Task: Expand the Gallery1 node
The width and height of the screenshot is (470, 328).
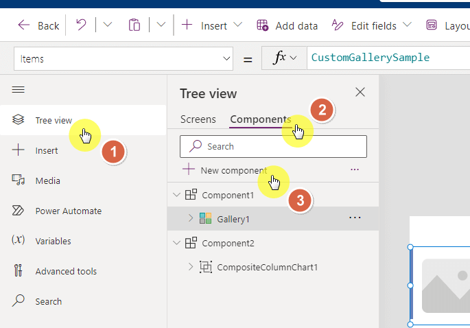Action: pyautogui.click(x=191, y=218)
